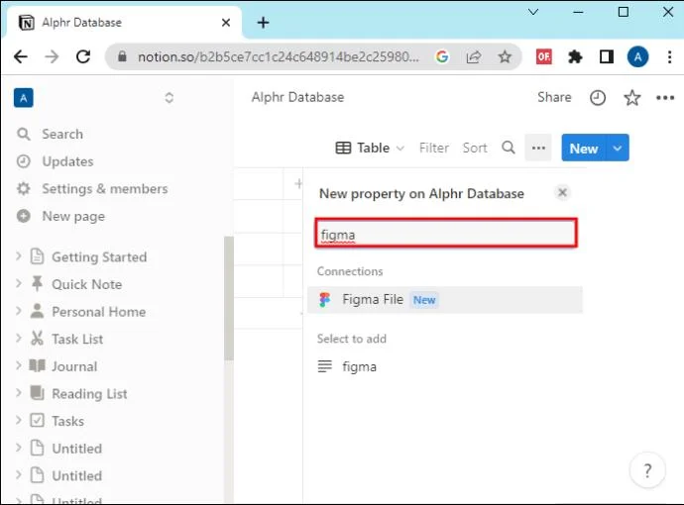
Task: Select the Figma File connection
Action: (x=445, y=300)
